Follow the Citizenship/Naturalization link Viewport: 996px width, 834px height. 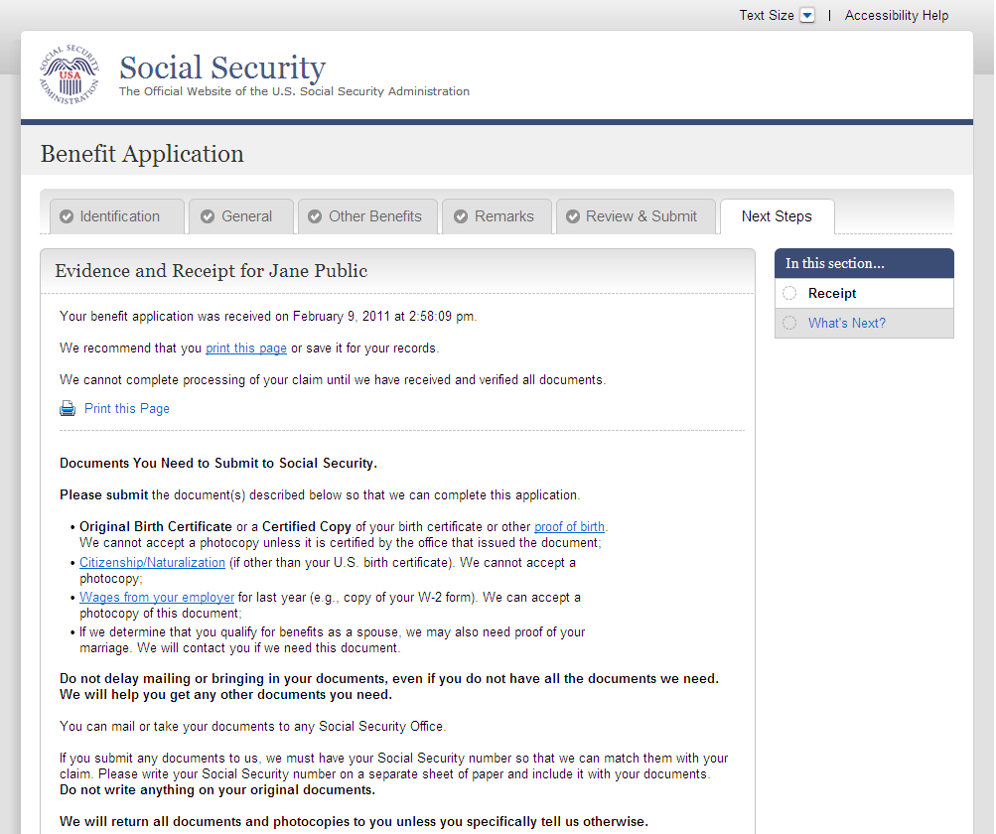pos(153,562)
